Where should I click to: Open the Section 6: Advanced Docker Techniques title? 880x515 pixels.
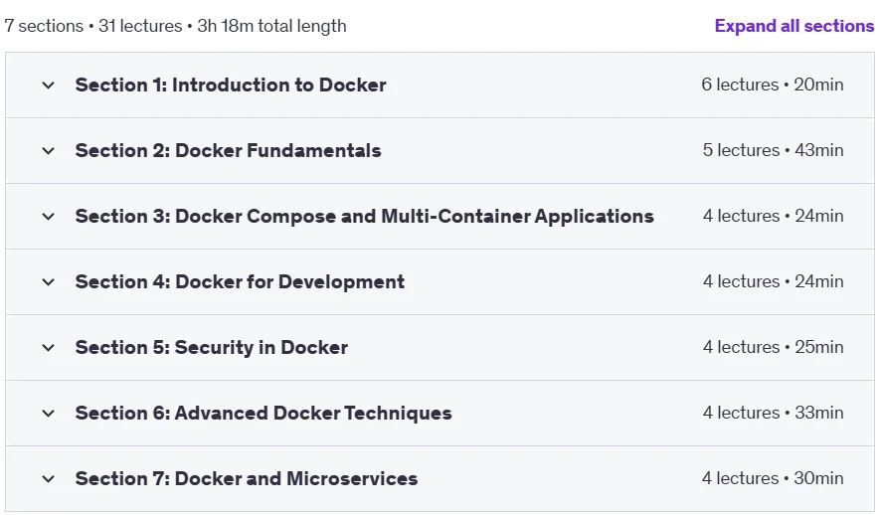point(264,413)
